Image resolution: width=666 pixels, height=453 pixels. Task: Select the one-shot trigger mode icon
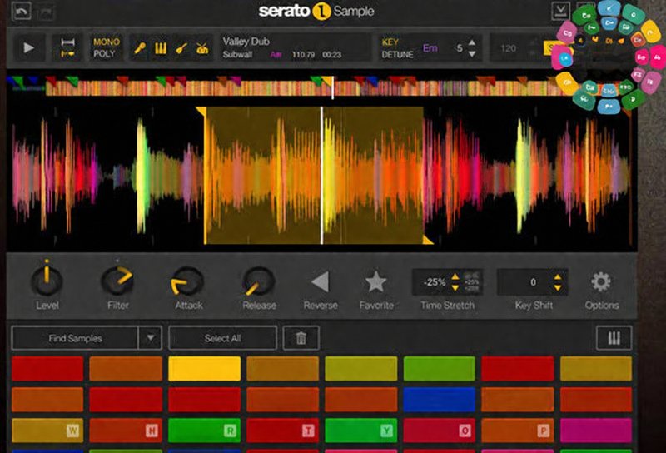click(67, 53)
